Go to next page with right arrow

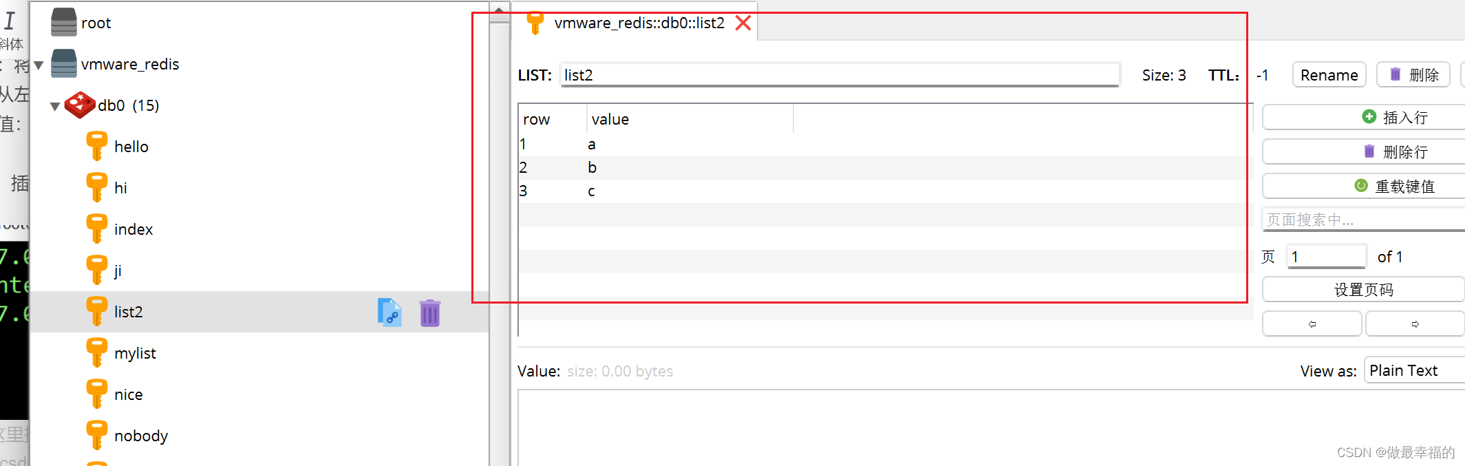click(1415, 324)
